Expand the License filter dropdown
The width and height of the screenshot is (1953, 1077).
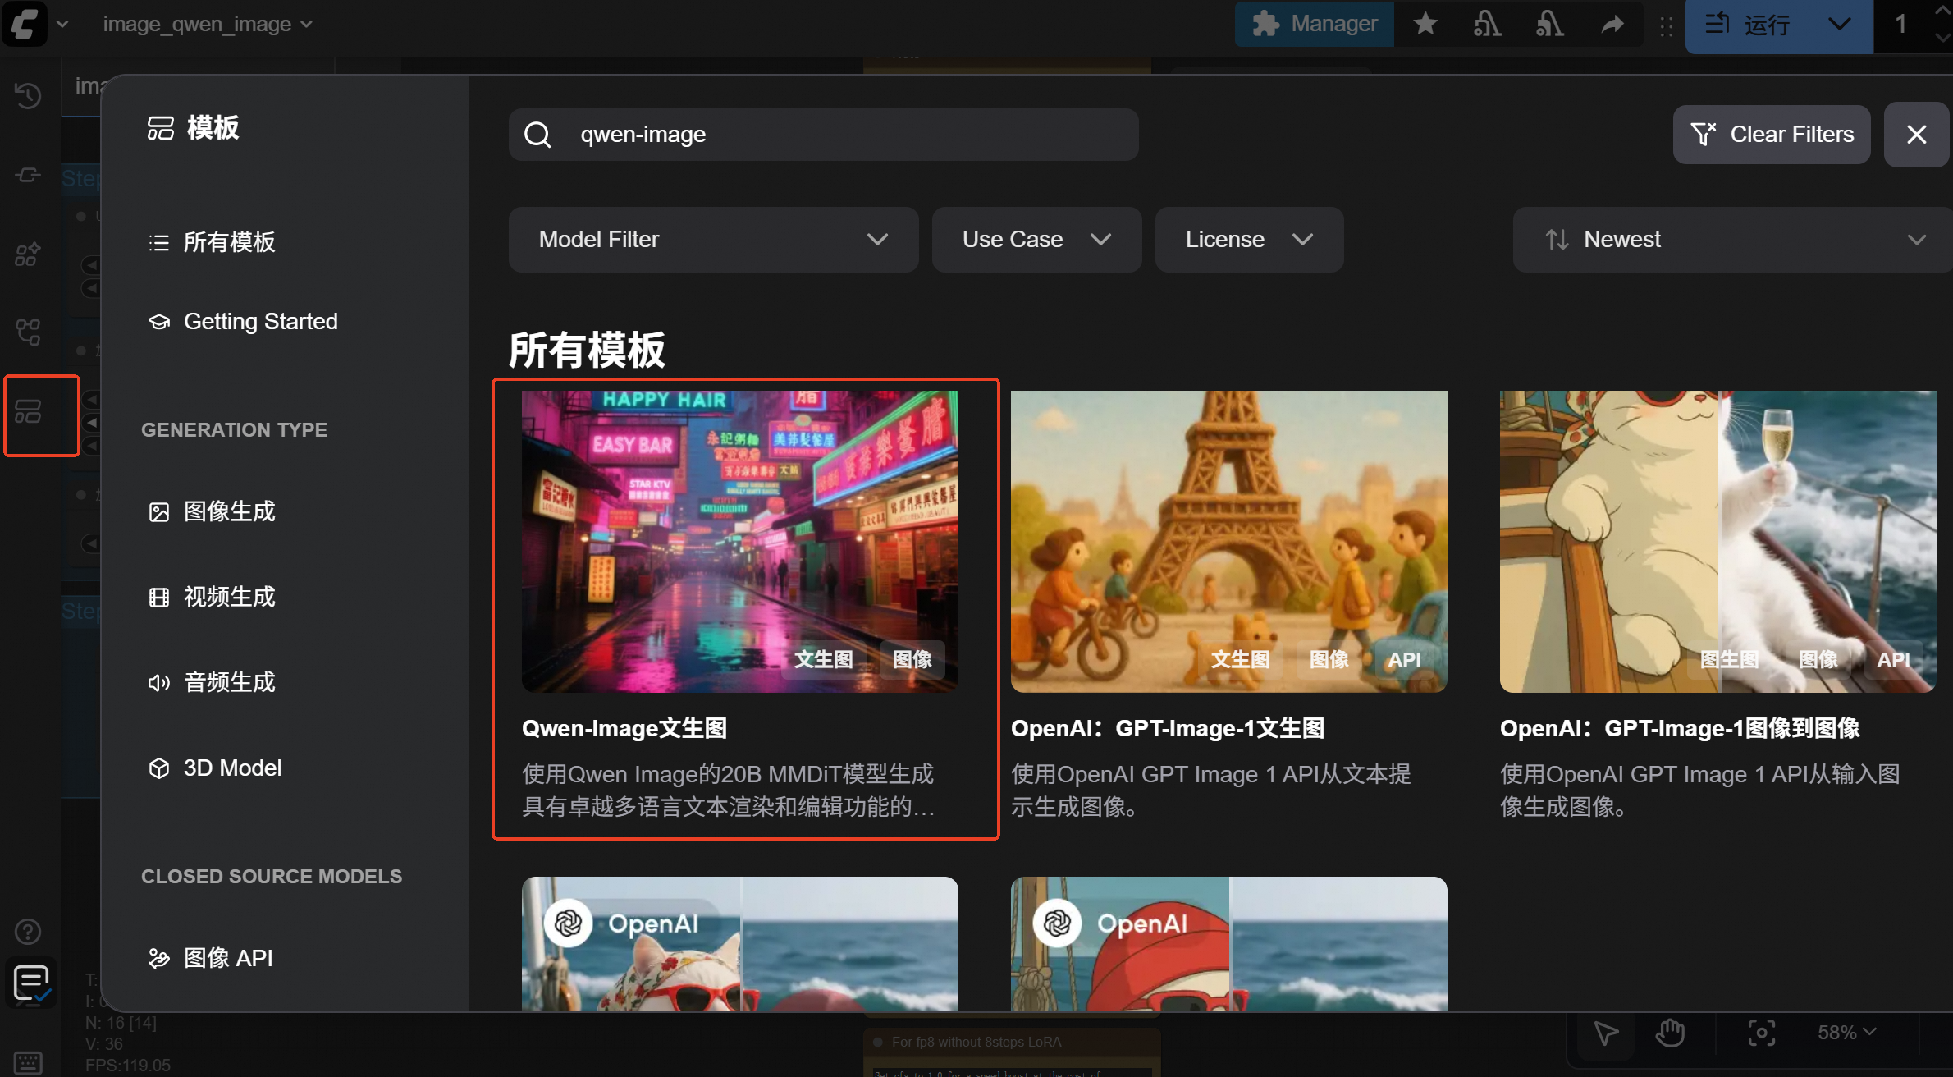point(1248,240)
